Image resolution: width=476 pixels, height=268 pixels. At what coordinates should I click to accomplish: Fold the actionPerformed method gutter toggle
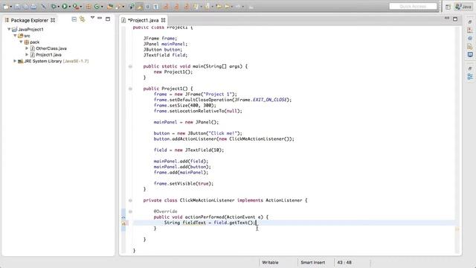(x=130, y=211)
